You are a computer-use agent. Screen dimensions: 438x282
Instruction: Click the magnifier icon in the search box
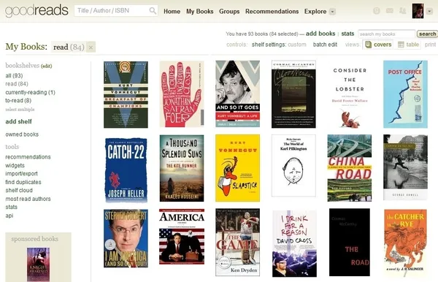tap(153, 11)
